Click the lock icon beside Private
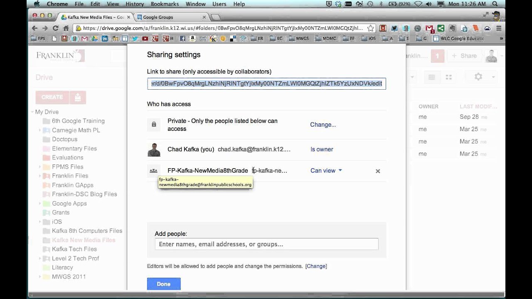This screenshot has width=532, height=299. coord(154,125)
